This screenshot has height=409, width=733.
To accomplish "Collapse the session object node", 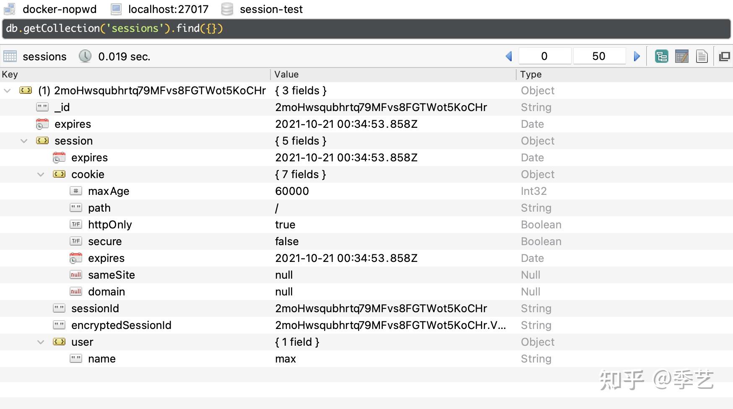I will pos(24,141).
